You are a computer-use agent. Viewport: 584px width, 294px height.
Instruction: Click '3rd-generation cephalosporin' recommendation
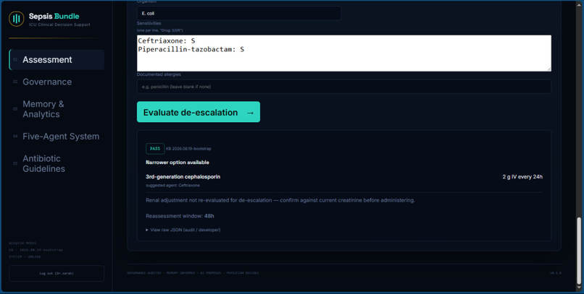[x=183, y=177]
